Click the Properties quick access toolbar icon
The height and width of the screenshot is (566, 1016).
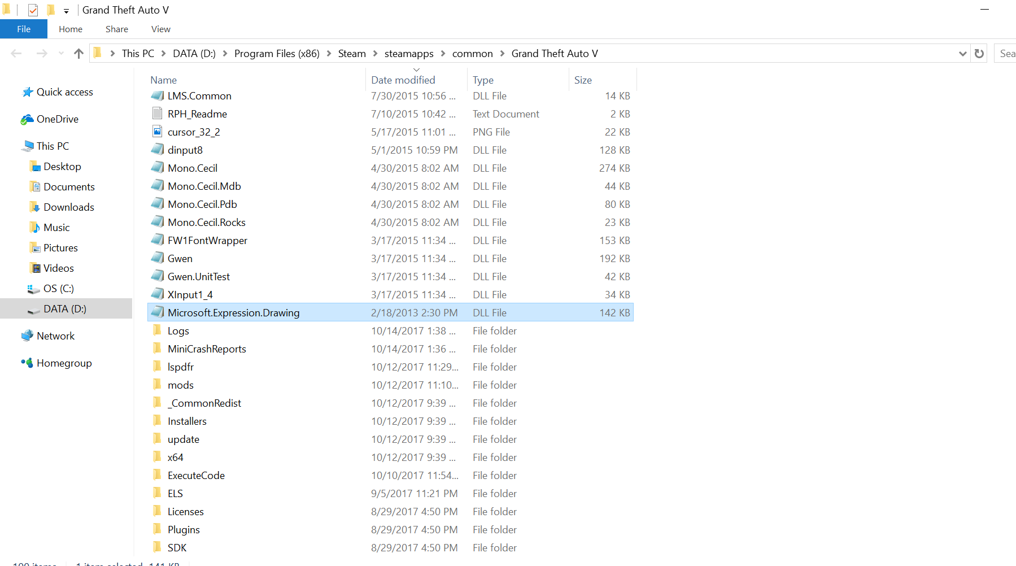coord(33,10)
